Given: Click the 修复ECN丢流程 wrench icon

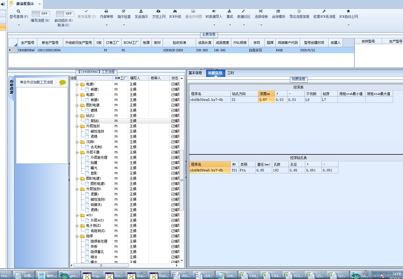Looking at the screenshot, I should tap(324, 11).
